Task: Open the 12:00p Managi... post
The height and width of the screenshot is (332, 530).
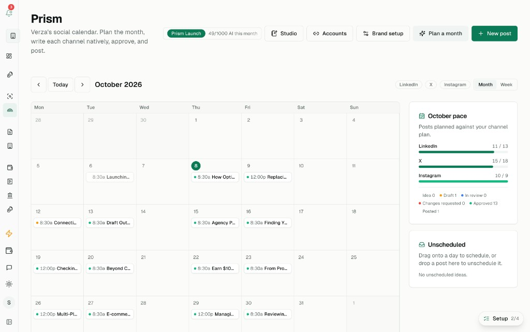Action: 215,314
